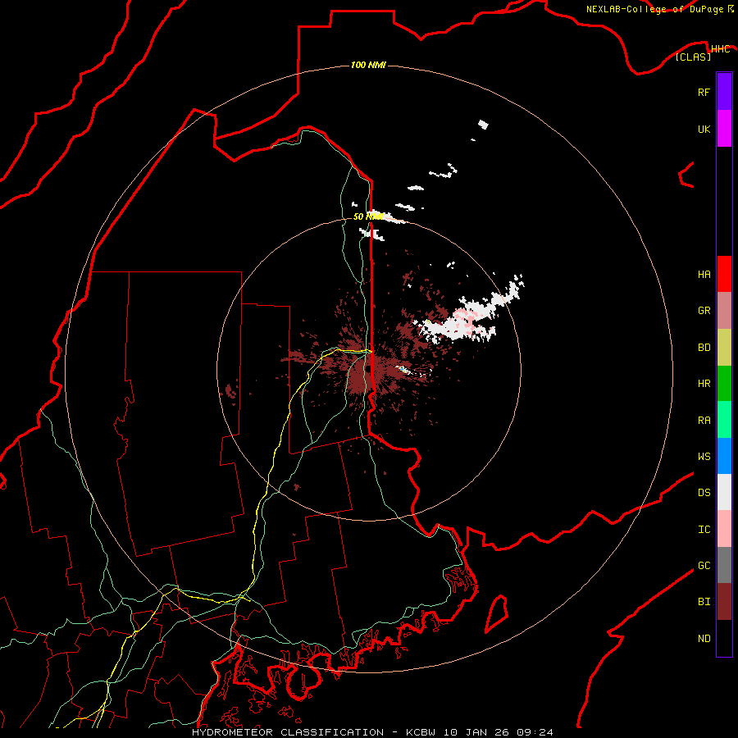Click the GC gray legend swatch

[x=724, y=565]
